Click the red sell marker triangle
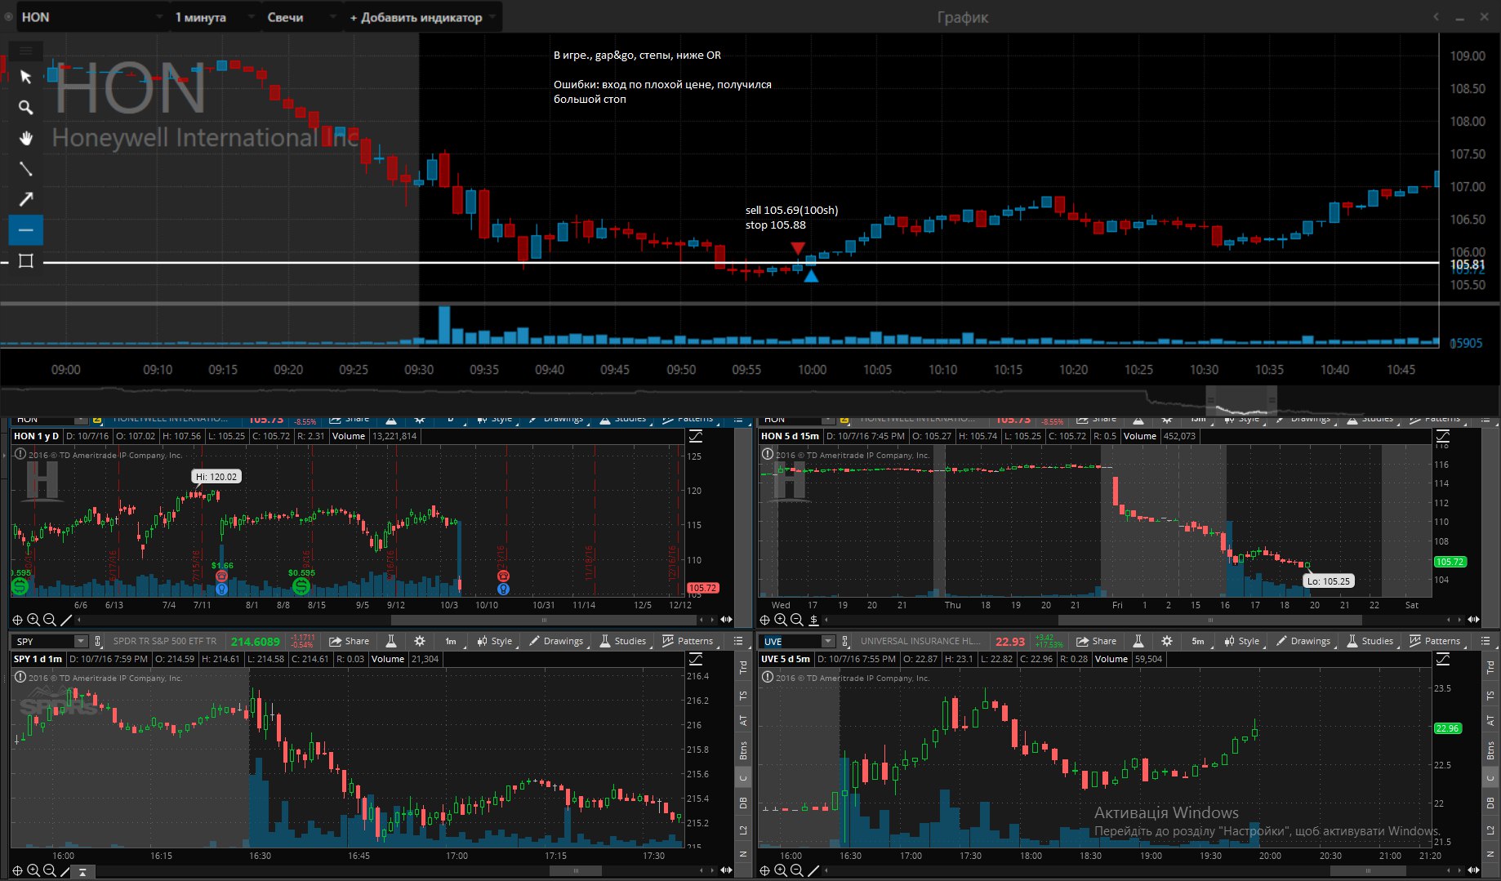 pos(798,248)
